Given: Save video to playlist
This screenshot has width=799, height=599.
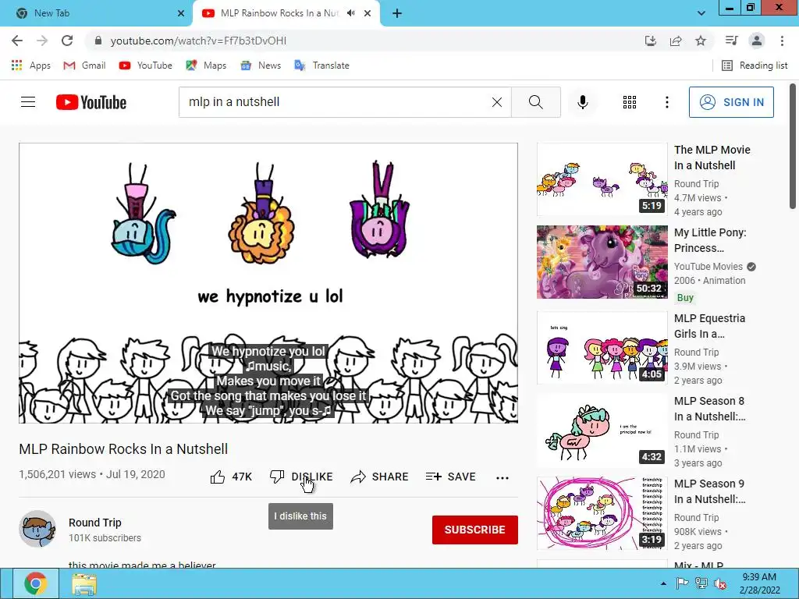Looking at the screenshot, I should click(450, 477).
